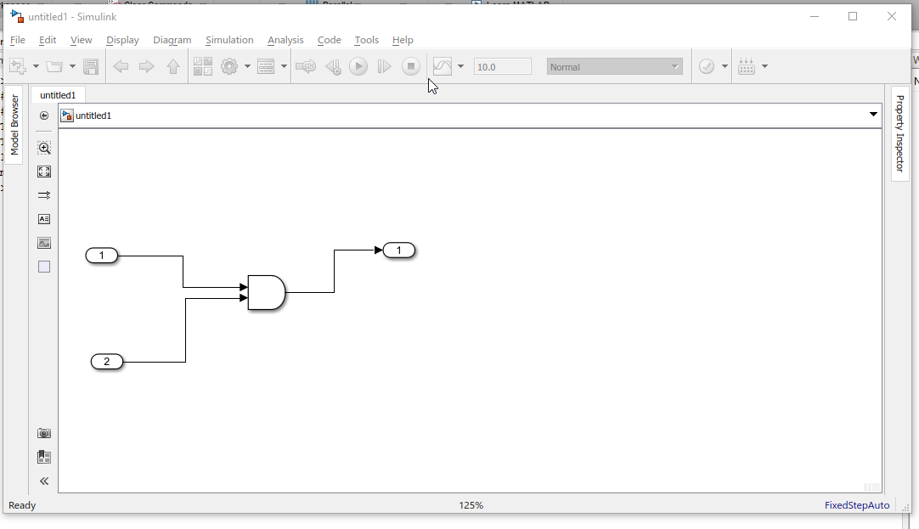Click the Annotation text palette icon

click(x=44, y=219)
